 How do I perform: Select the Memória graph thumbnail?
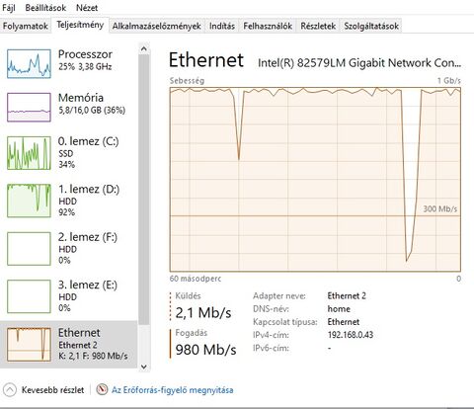click(29, 107)
